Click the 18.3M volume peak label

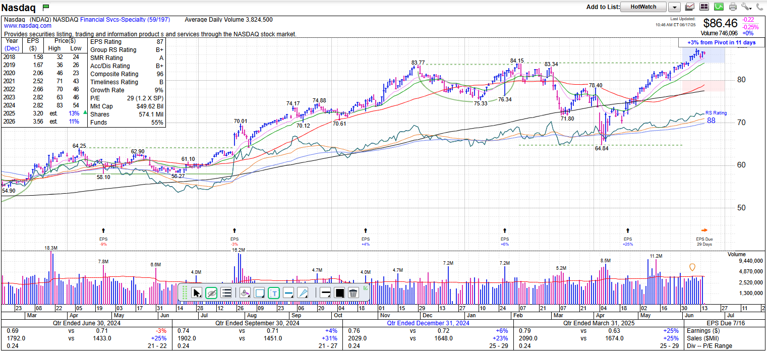(x=51, y=248)
